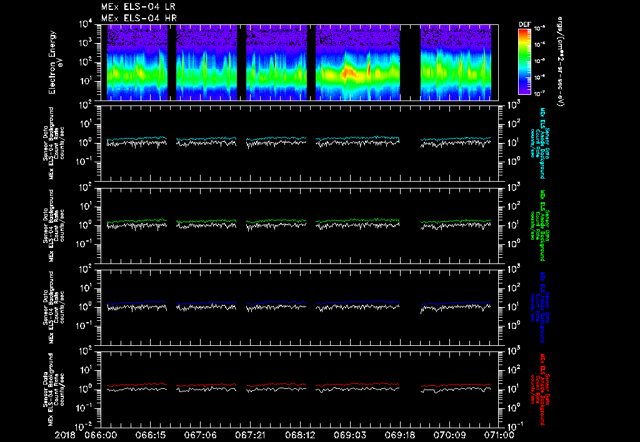The width and height of the screenshot is (640, 442).
Task: Click the widest black data gap in the spectrogram
Action: pyautogui.click(x=410, y=62)
